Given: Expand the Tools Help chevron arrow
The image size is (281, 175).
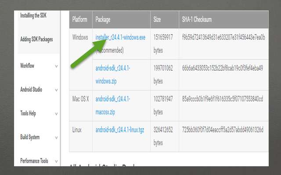Looking at the screenshot, I should [56, 114].
